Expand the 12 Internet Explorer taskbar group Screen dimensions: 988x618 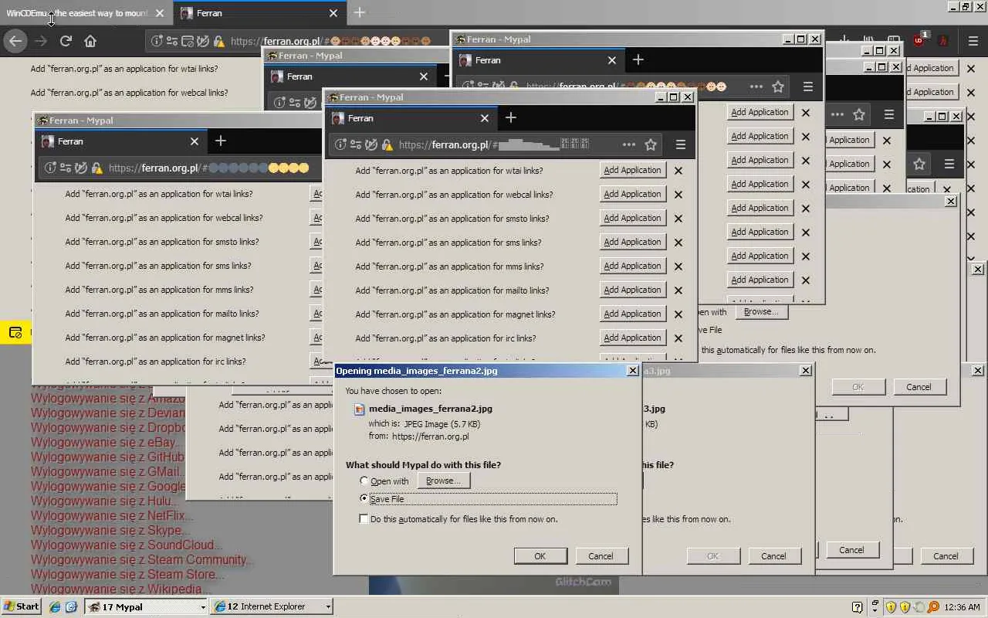click(328, 607)
